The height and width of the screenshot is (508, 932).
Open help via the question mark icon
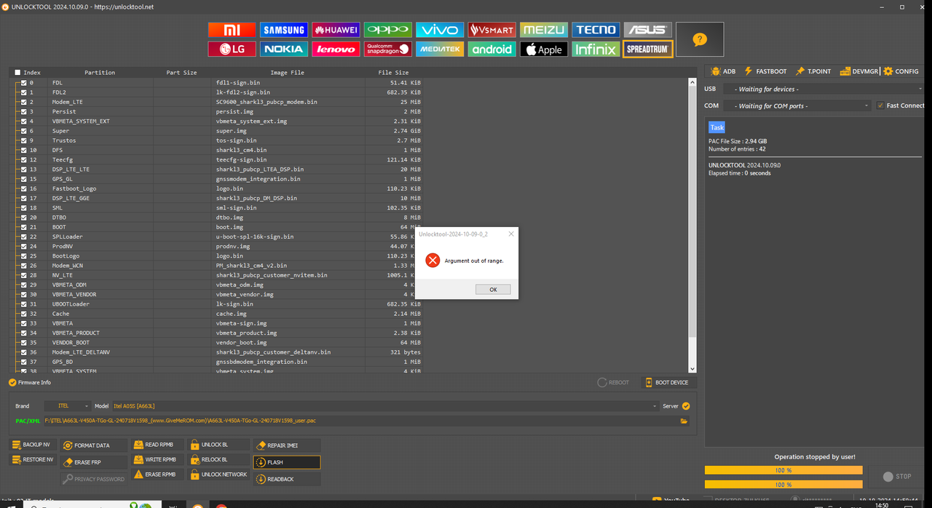[x=700, y=39]
